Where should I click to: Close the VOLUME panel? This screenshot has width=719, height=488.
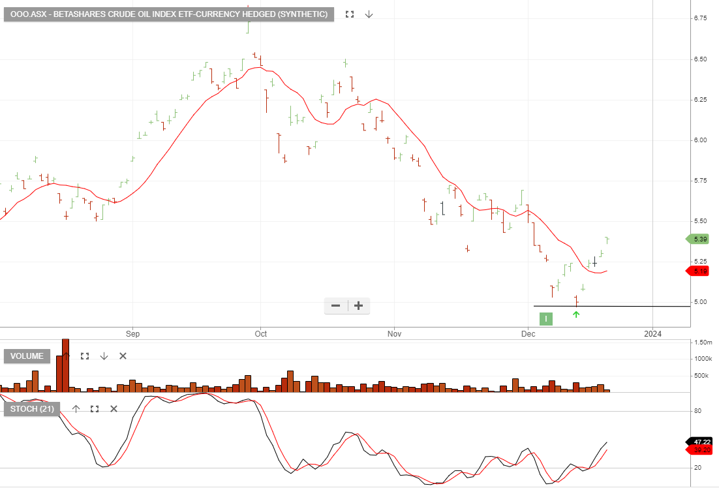123,356
